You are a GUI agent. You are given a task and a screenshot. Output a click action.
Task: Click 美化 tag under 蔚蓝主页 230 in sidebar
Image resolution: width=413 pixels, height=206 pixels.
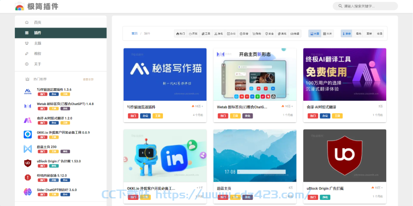[65, 151]
